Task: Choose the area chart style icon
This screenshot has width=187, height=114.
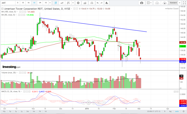Action: pos(62,3)
